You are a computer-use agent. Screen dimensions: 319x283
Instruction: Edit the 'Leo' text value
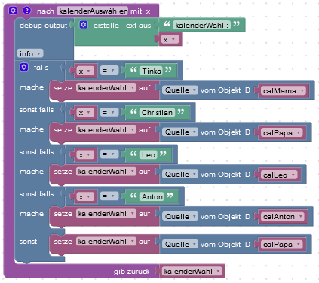(x=149, y=155)
